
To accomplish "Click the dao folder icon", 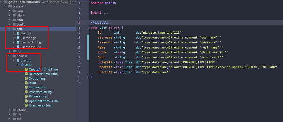I will [14, 29].
